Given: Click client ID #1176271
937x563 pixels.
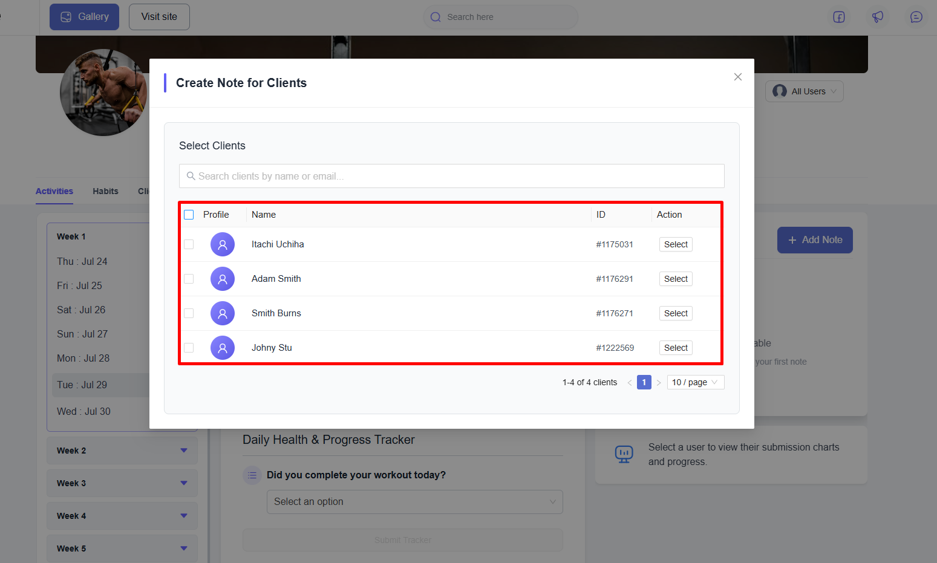Looking at the screenshot, I should [x=615, y=313].
